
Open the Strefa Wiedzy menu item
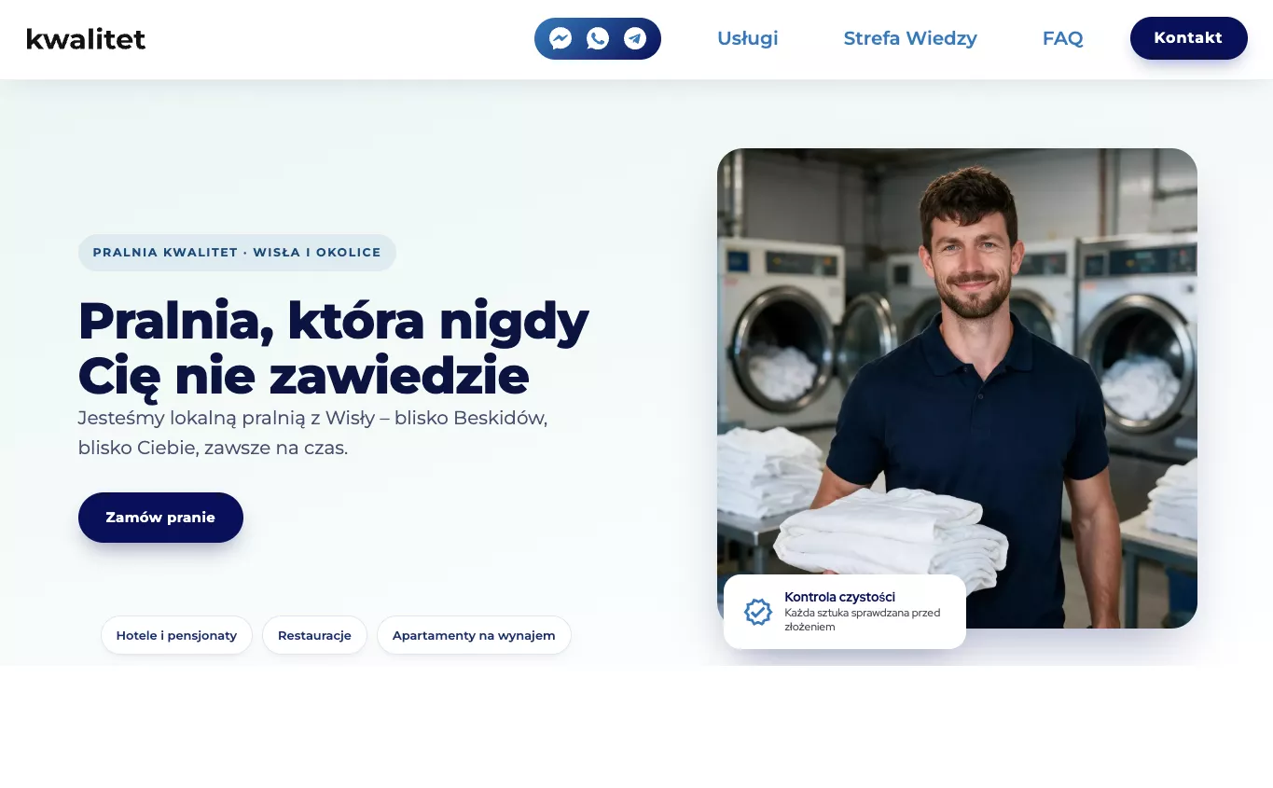point(910,38)
